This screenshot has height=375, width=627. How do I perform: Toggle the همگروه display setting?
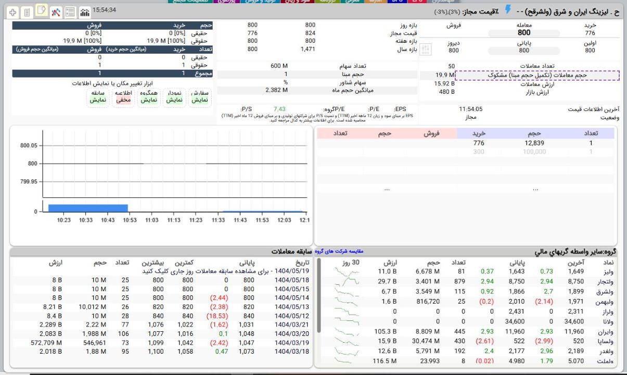click(149, 96)
